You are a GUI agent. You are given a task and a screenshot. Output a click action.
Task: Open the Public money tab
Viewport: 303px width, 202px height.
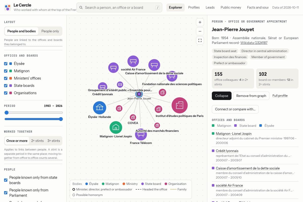pyautogui.click(x=231, y=7)
